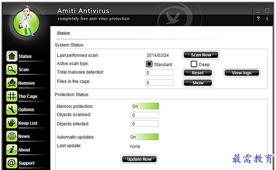Go to the Scan section label
This screenshot has height=170, width=276.
24,70
